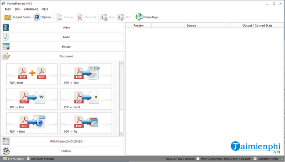Toggle the Use Multi-Threads checkbox

pos(28,159)
